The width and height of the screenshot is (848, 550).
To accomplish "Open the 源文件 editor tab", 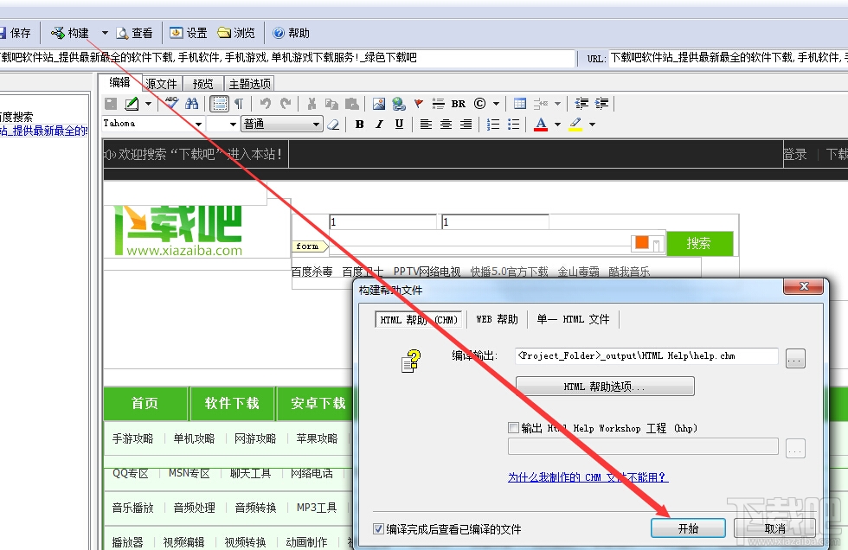I will 160,84.
